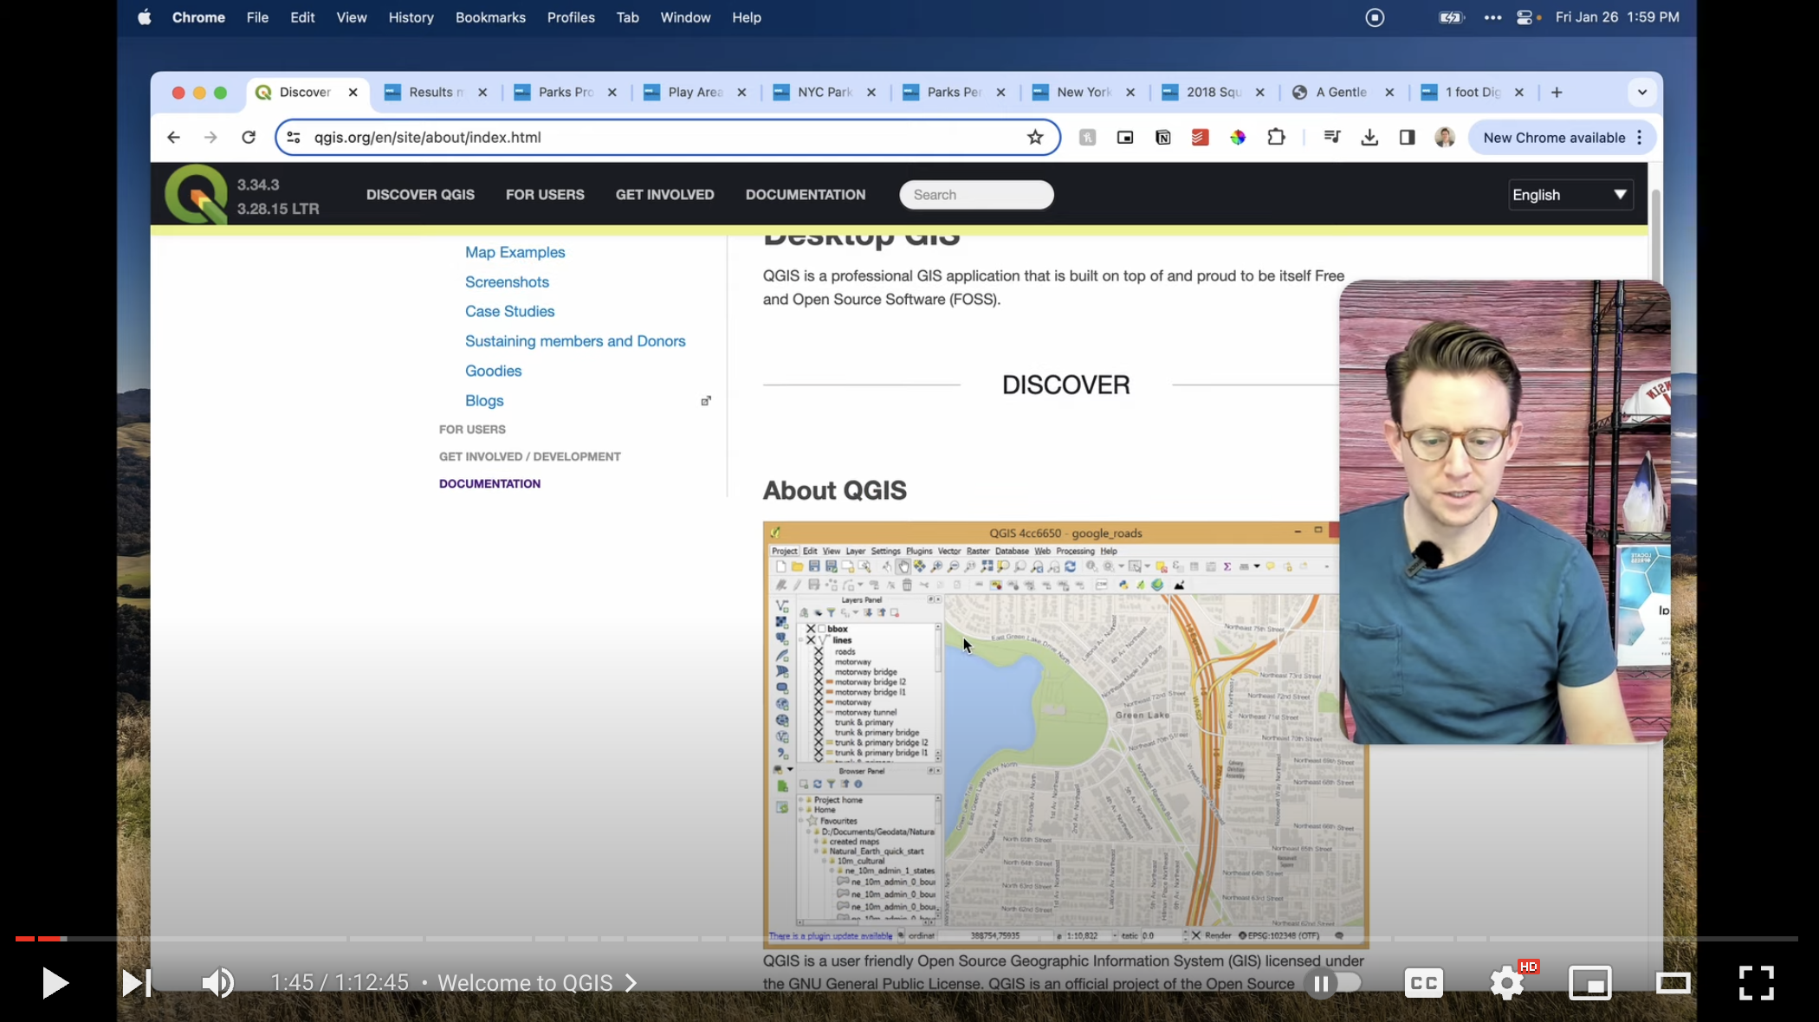The width and height of the screenshot is (1819, 1022).
Task: Open the Apple menu
Action: pyautogui.click(x=144, y=17)
